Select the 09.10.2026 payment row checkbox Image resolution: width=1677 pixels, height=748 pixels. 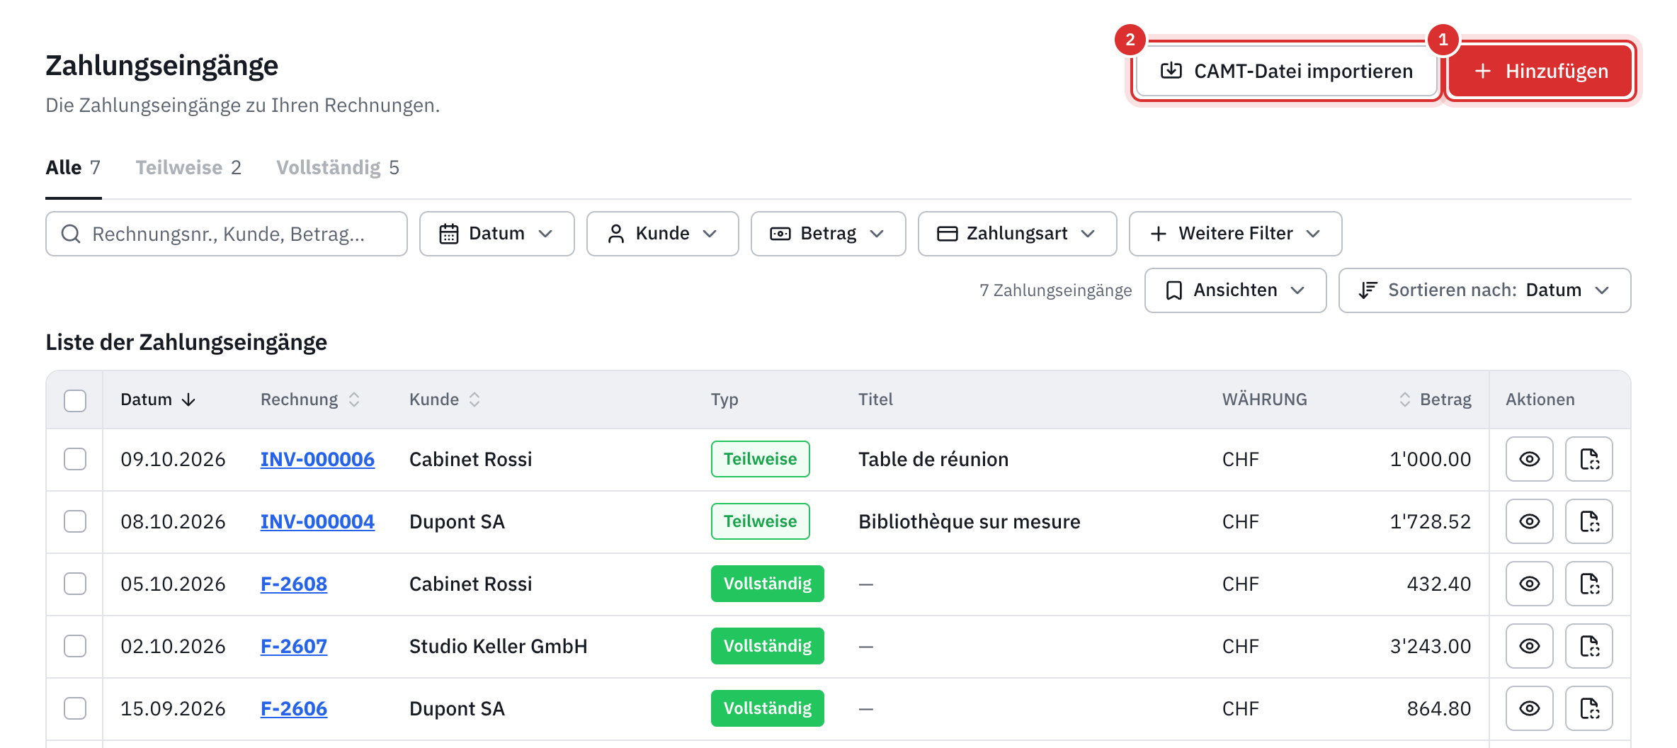pyautogui.click(x=75, y=459)
